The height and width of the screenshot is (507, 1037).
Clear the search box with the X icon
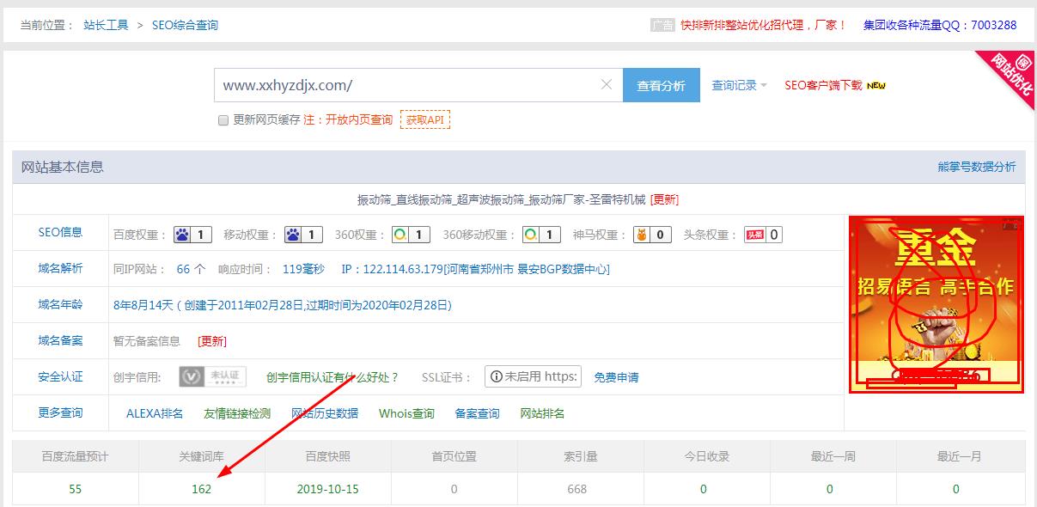607,84
